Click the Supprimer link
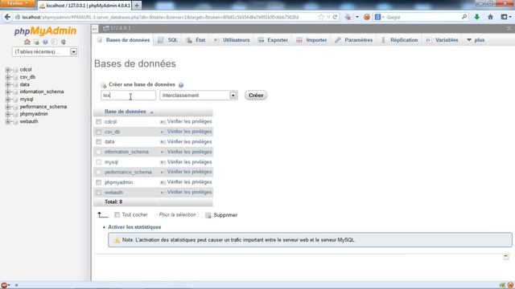 [x=225, y=215]
